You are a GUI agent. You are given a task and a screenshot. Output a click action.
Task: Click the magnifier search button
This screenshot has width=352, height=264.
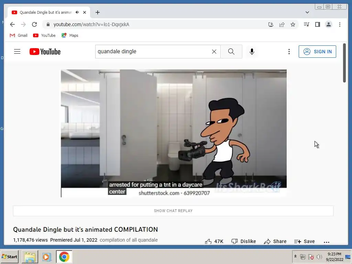[x=231, y=52]
